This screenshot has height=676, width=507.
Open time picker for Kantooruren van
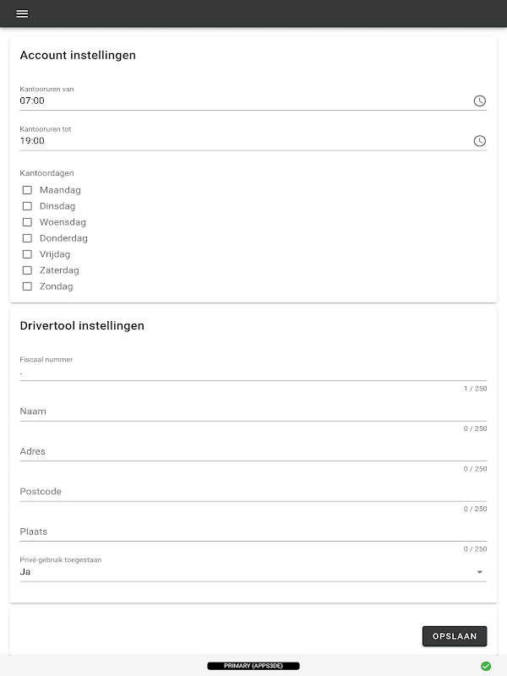click(479, 101)
